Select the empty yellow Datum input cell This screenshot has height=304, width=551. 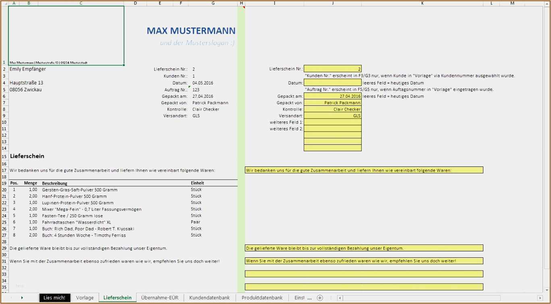pos(332,82)
